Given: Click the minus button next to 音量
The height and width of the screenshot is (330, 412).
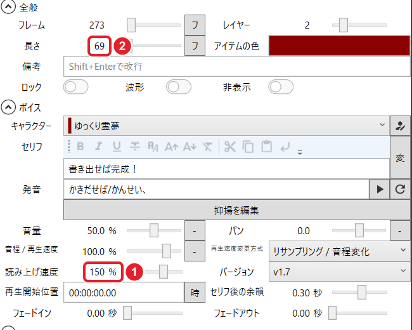Looking at the screenshot, I should coord(195,230).
